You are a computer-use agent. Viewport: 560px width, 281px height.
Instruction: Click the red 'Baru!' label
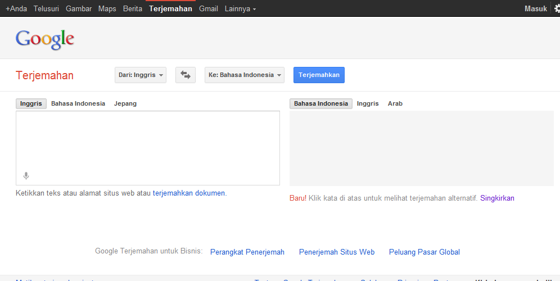tap(298, 198)
